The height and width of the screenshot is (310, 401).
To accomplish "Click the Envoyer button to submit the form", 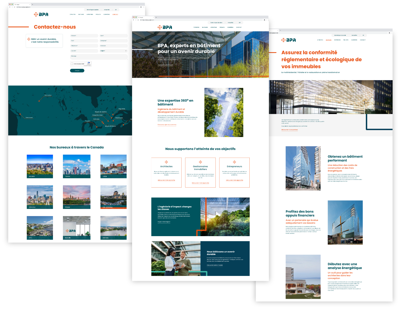I will coord(77,71).
